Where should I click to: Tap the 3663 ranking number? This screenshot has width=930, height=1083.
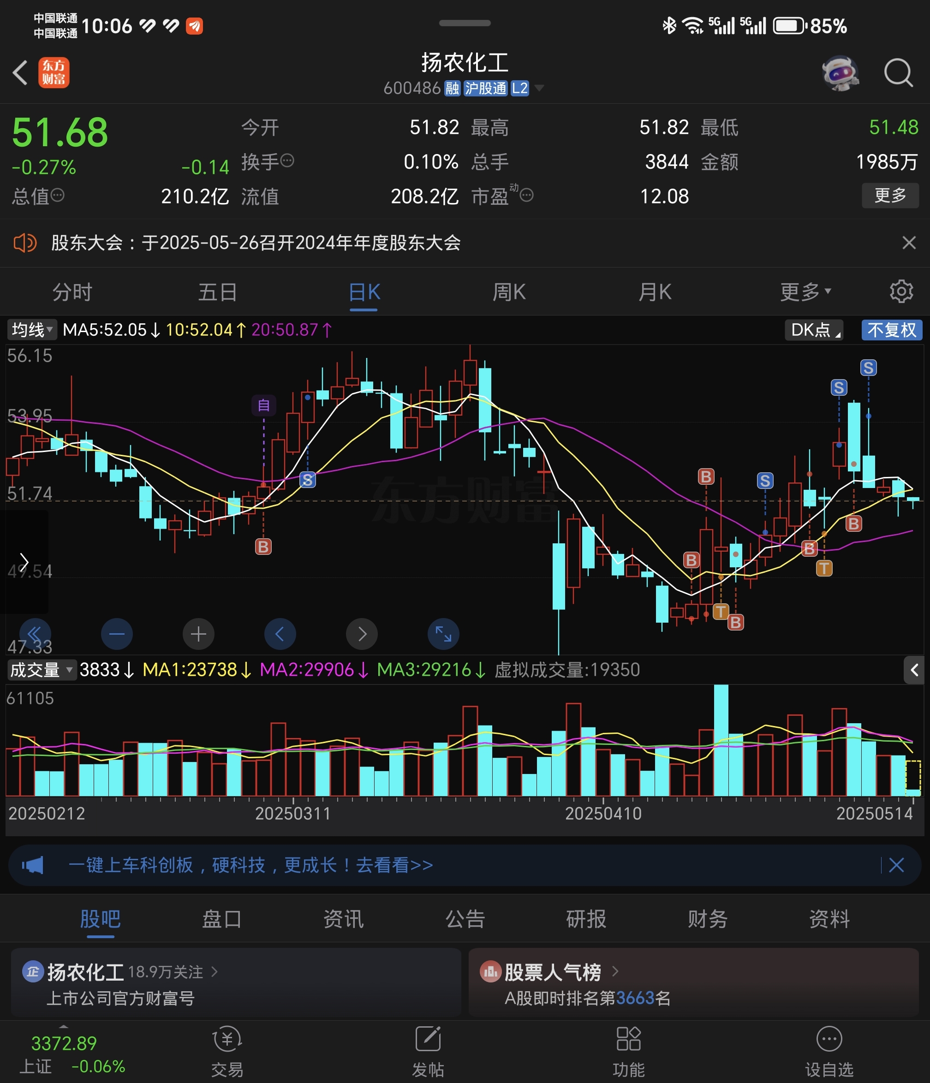635,998
